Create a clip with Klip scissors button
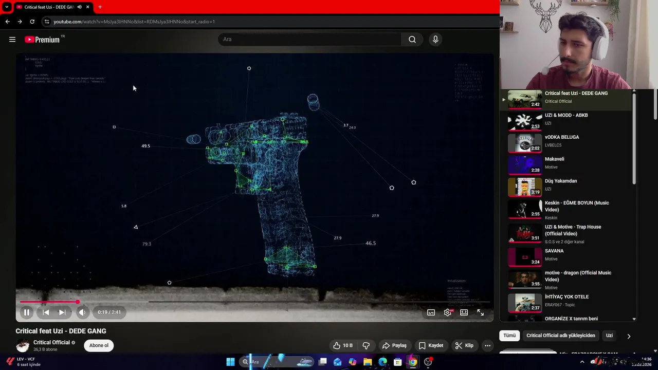 tap(464, 345)
